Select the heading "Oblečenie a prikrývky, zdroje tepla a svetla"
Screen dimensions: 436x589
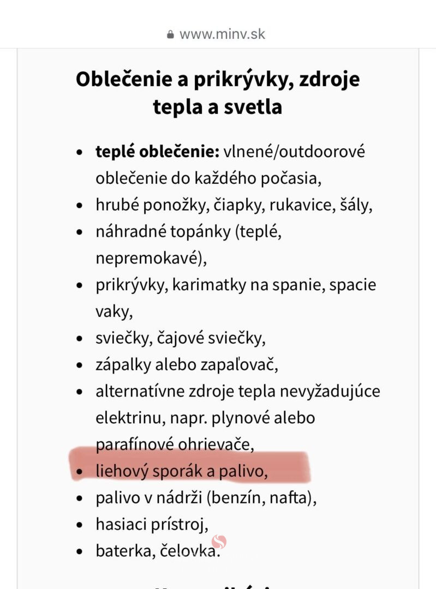(218, 93)
